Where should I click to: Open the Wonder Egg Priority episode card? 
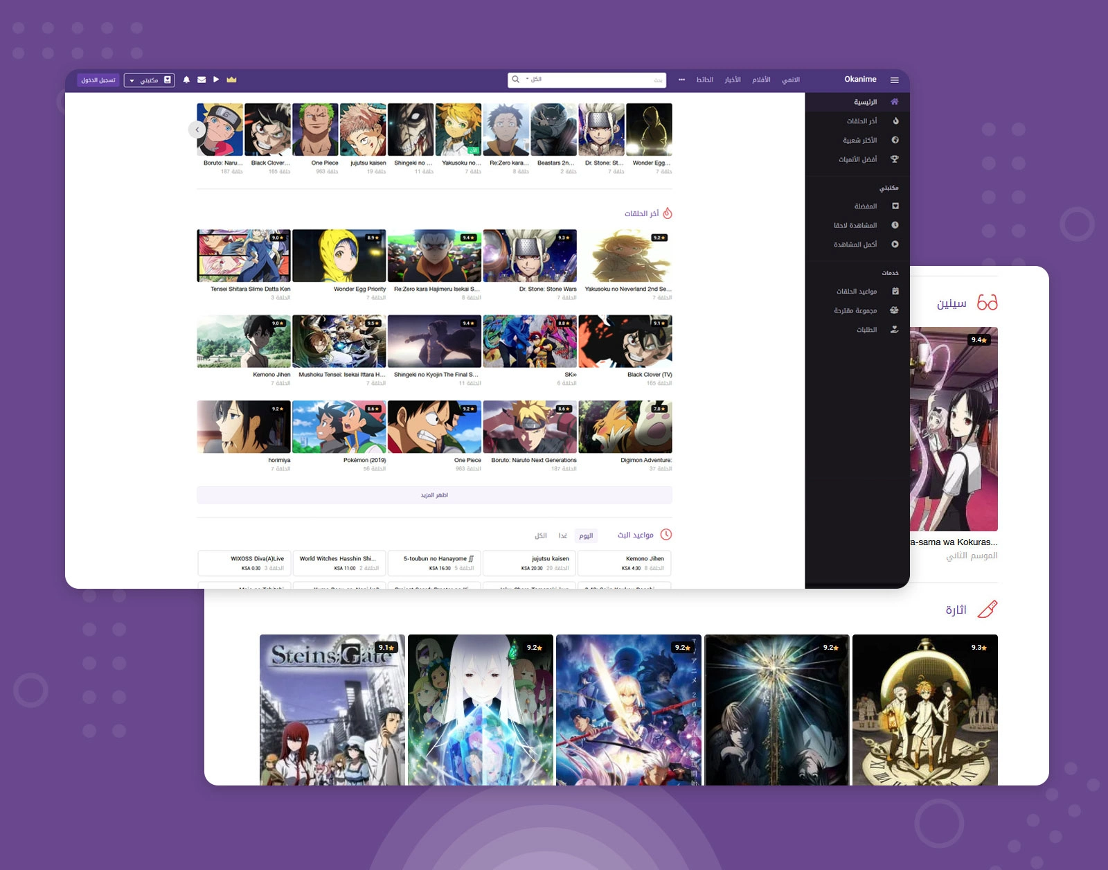point(339,256)
